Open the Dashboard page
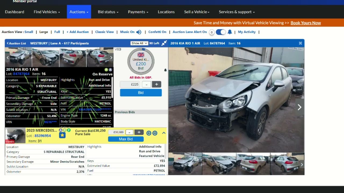 (15, 12)
